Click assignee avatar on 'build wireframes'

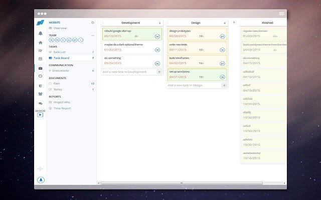point(222,63)
